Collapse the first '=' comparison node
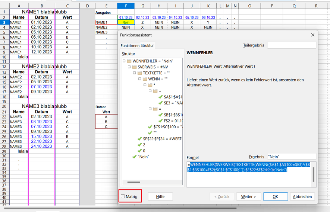330x212 pixels. click(150, 91)
